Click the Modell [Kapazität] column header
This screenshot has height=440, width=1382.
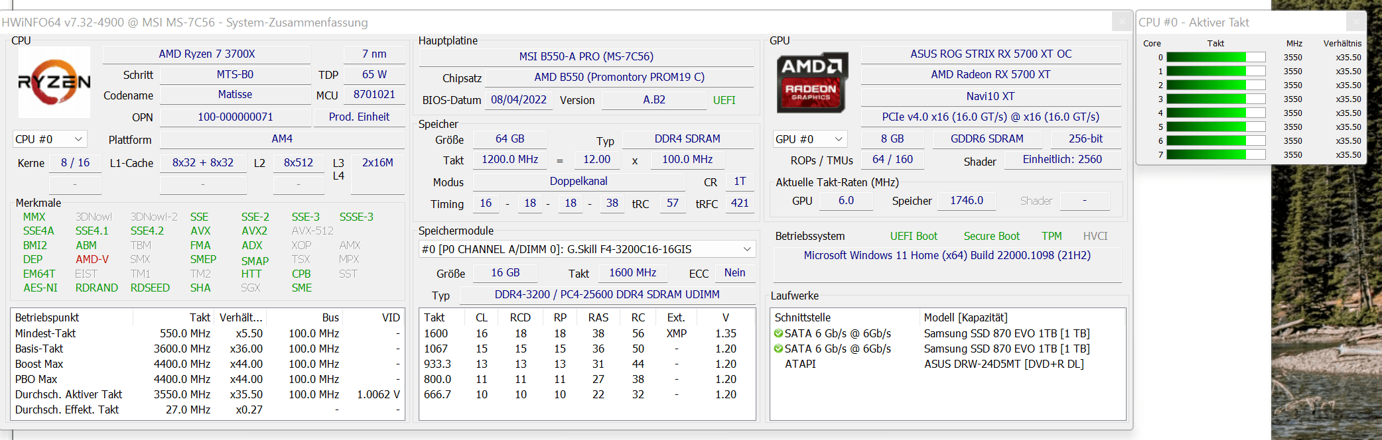tap(1022, 317)
